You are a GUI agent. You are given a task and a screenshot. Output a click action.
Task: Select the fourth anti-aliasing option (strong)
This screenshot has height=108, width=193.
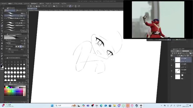click(x=23, y=46)
